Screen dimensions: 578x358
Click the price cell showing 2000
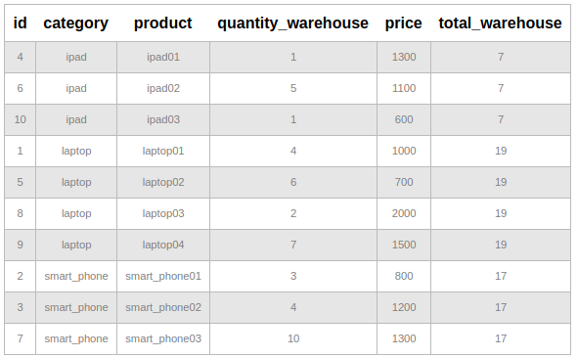tap(404, 214)
